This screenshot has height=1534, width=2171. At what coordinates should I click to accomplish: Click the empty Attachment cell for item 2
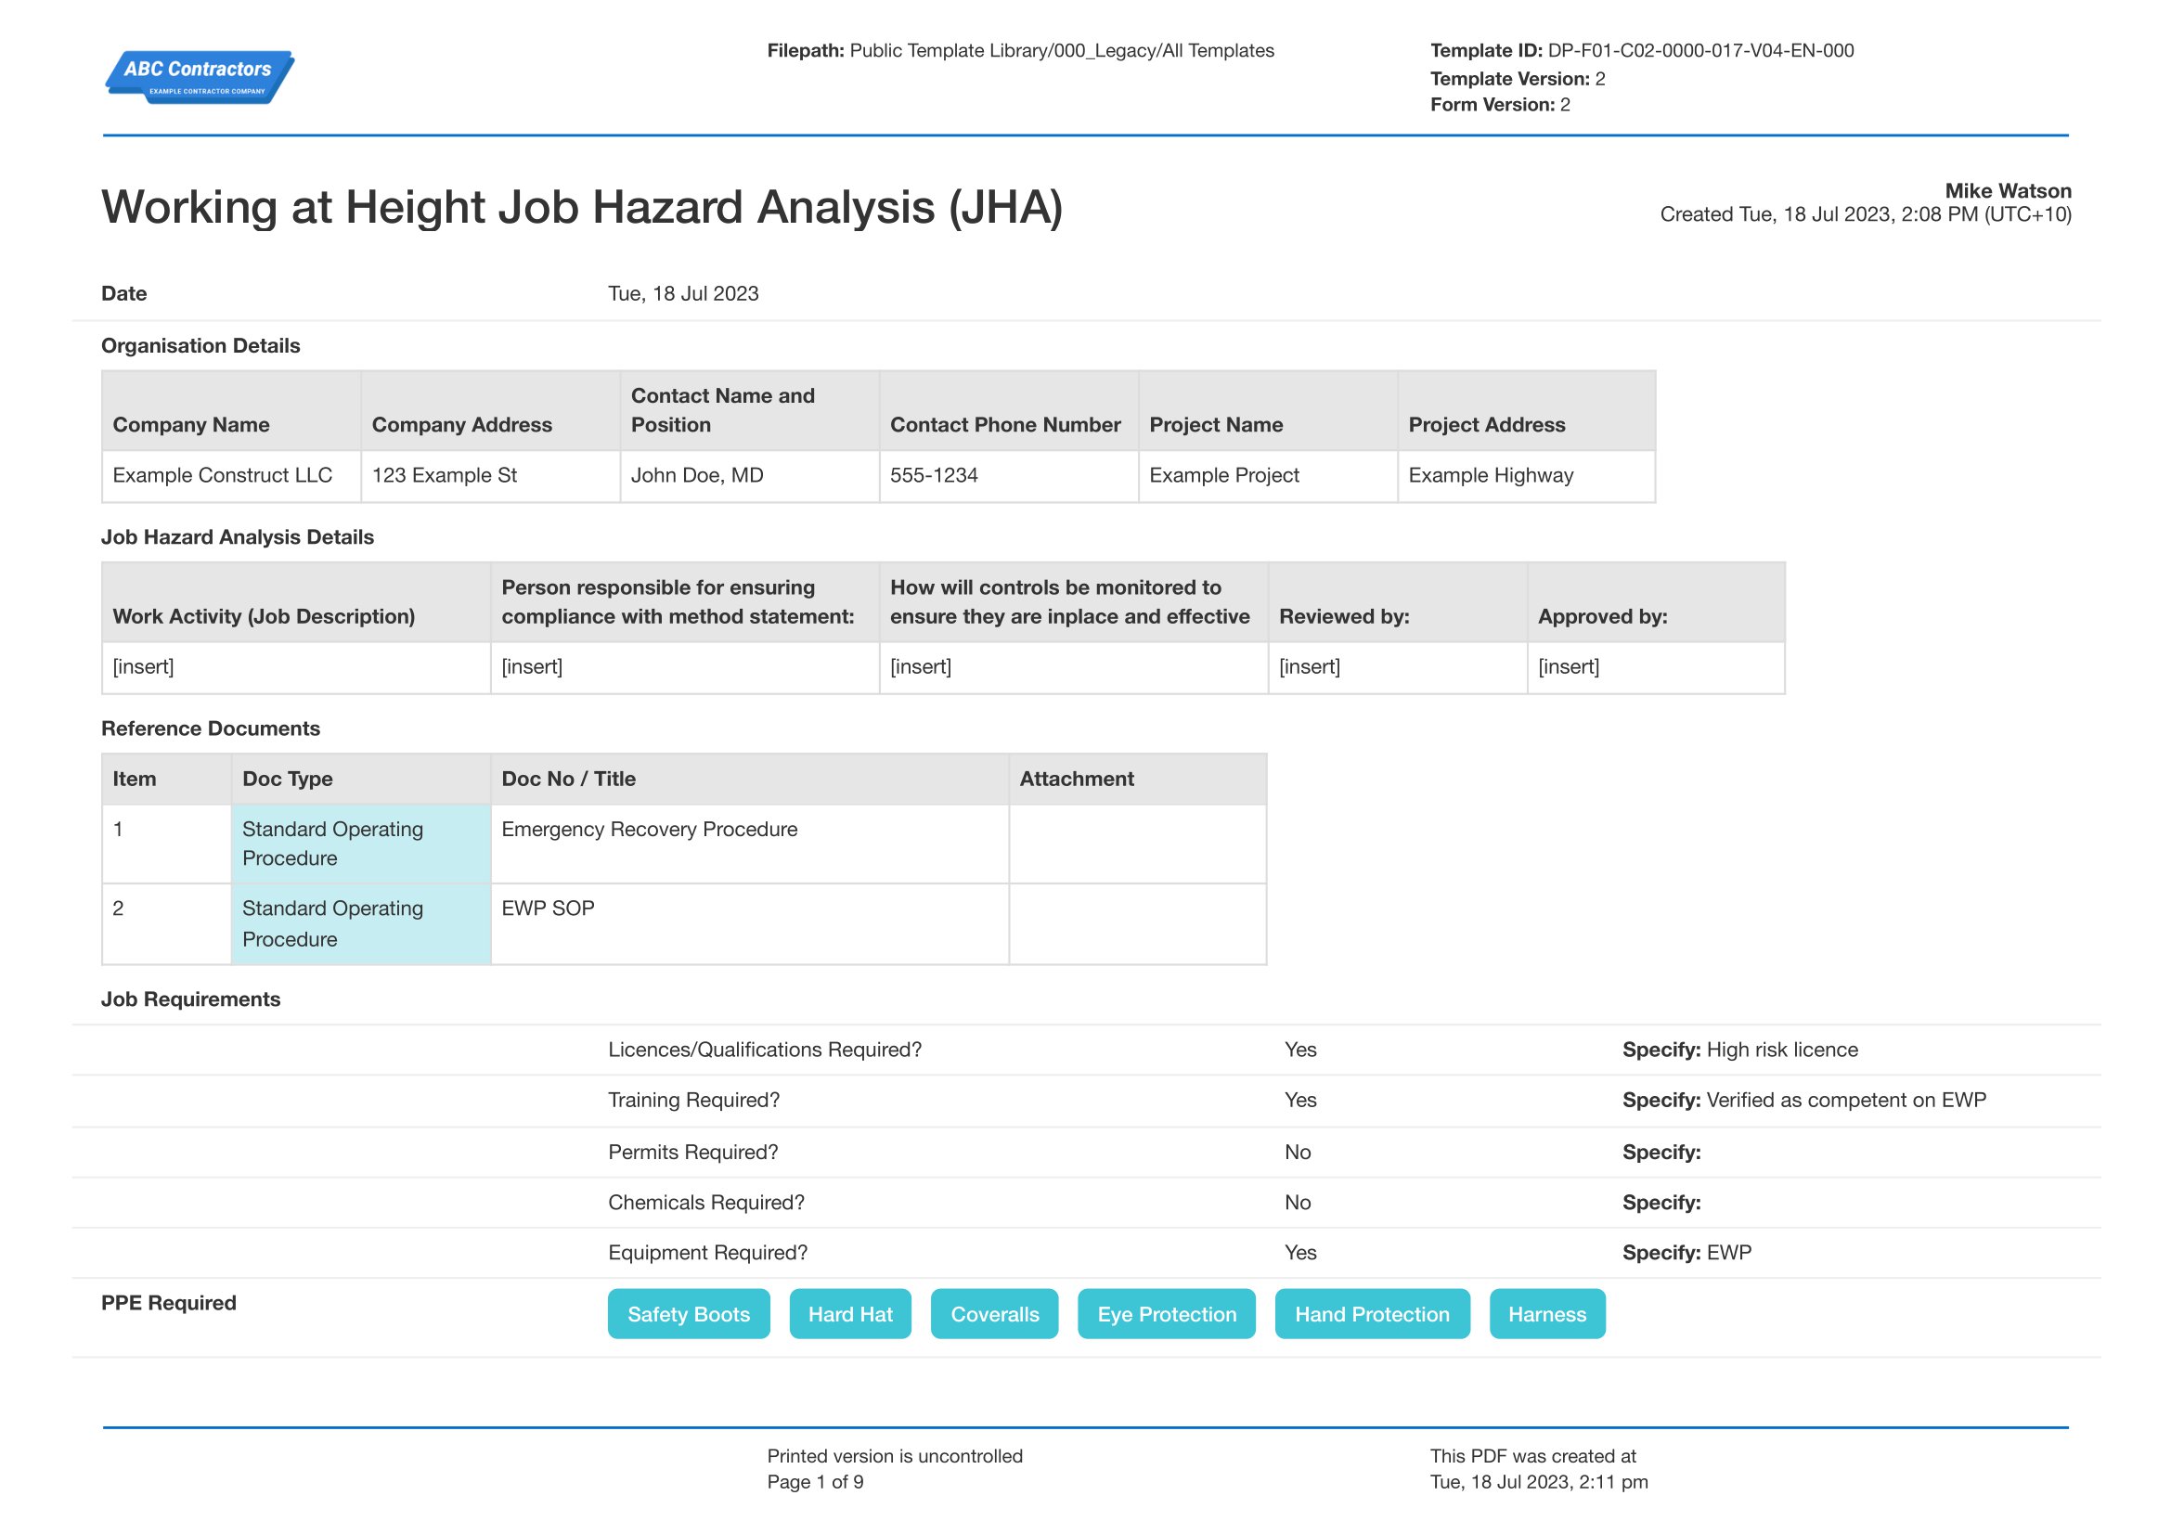point(1138,924)
